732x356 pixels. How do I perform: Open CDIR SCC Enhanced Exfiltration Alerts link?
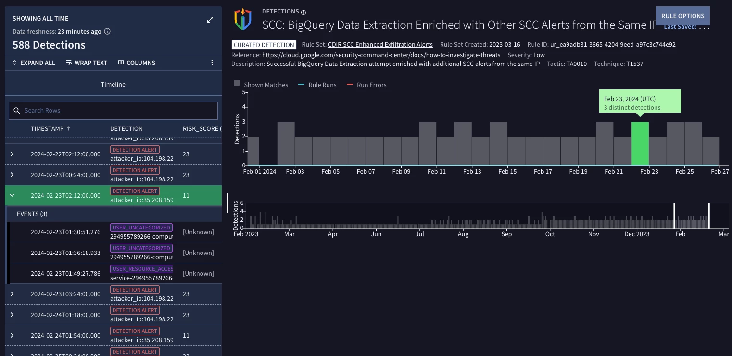(380, 44)
